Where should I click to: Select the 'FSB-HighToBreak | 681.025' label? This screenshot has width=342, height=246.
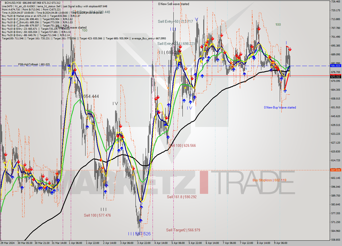(34, 64)
